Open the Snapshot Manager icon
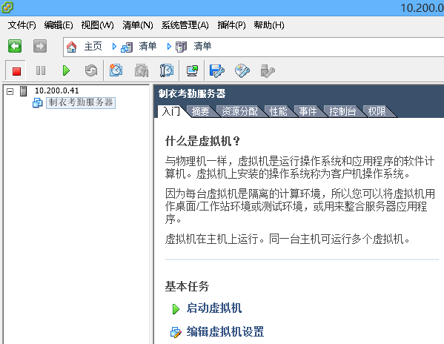 (167, 70)
